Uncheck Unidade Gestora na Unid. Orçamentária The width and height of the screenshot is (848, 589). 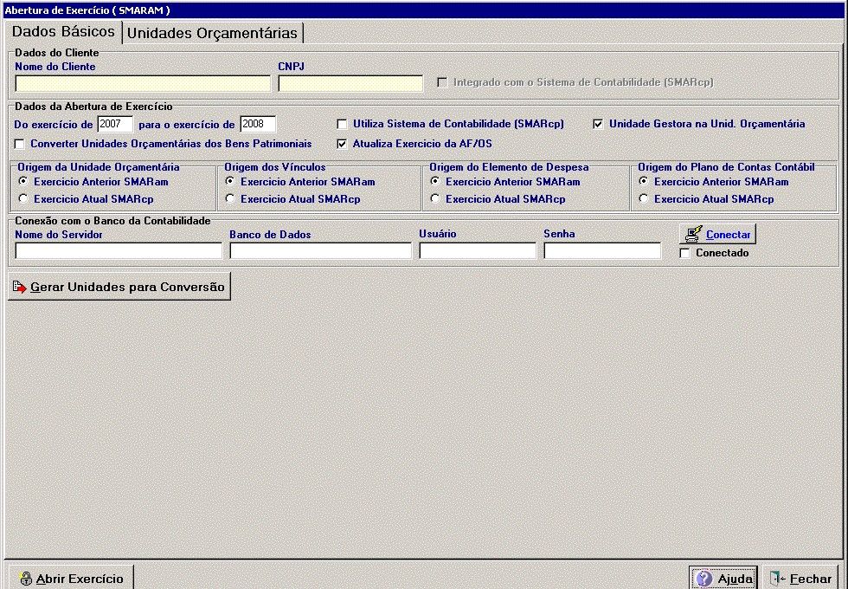(x=598, y=124)
